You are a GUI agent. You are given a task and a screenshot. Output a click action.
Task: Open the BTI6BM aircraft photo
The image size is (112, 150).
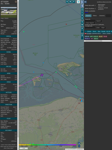click(9, 12)
